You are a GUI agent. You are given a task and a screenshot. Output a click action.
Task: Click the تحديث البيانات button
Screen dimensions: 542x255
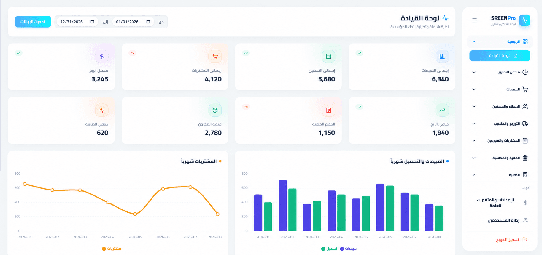click(x=33, y=22)
